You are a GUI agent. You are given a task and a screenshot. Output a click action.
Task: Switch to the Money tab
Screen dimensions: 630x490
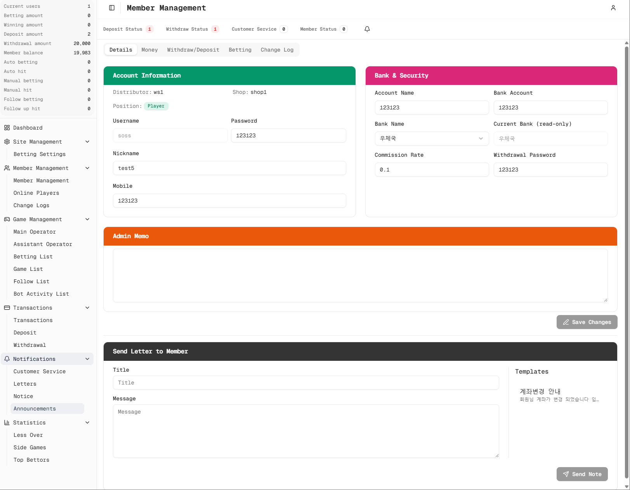point(149,50)
